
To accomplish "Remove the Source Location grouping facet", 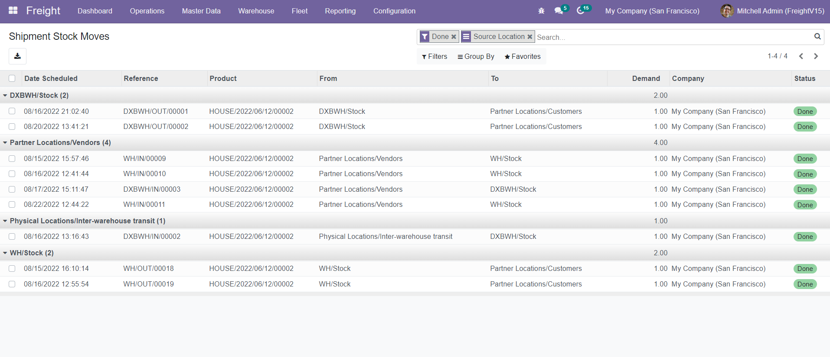I will (529, 37).
